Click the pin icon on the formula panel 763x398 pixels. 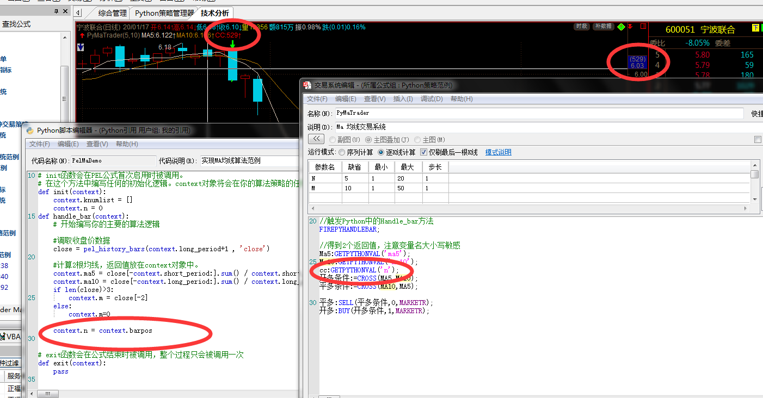[57, 11]
